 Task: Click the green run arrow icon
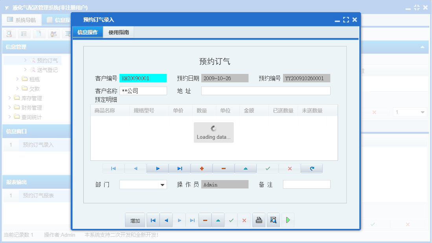tap(287, 220)
